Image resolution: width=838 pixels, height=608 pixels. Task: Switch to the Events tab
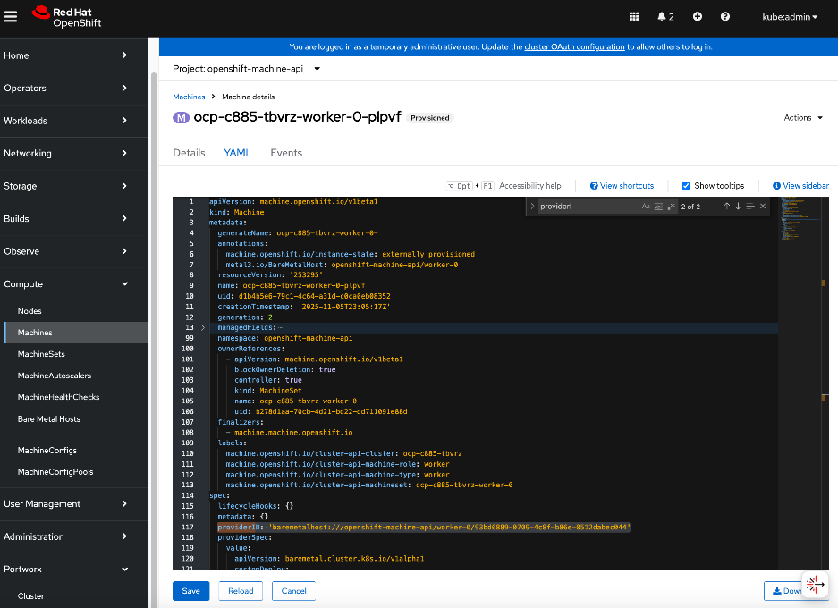pyautogui.click(x=286, y=153)
